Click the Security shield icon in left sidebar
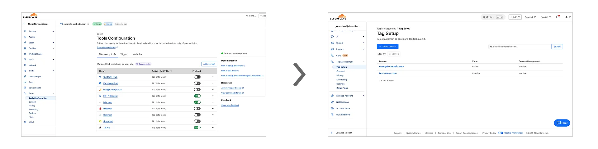598x149 pixels. pos(25,31)
